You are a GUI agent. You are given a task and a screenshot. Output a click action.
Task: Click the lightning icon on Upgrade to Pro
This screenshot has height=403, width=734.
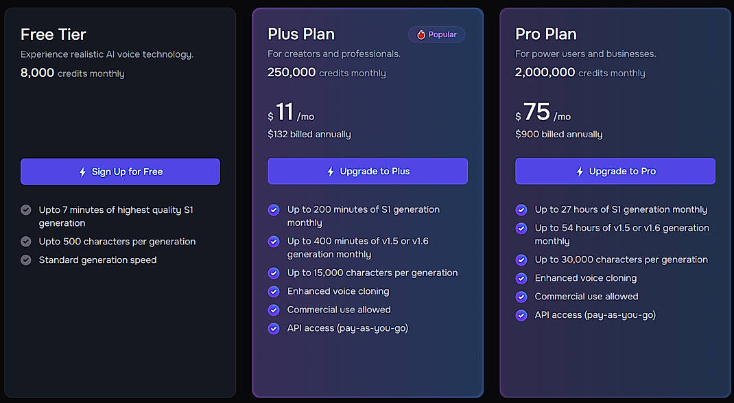(x=582, y=171)
